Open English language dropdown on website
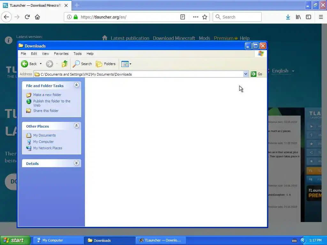 [283, 71]
